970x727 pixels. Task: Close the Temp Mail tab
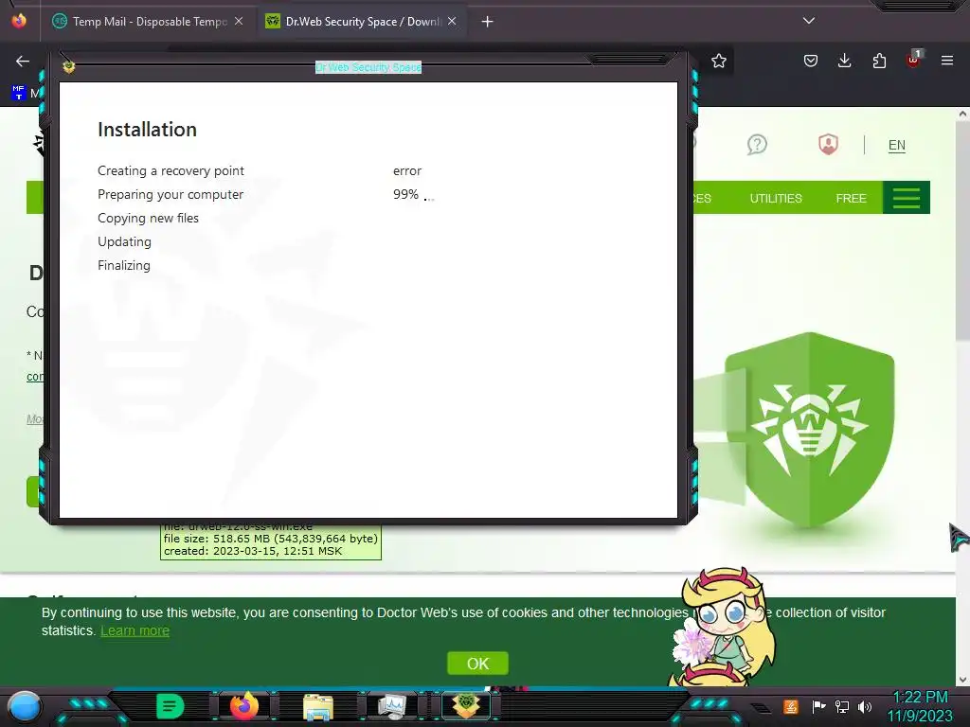pos(239,22)
